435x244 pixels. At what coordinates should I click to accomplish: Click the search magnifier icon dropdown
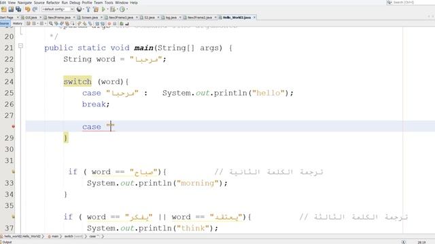coord(389,3)
